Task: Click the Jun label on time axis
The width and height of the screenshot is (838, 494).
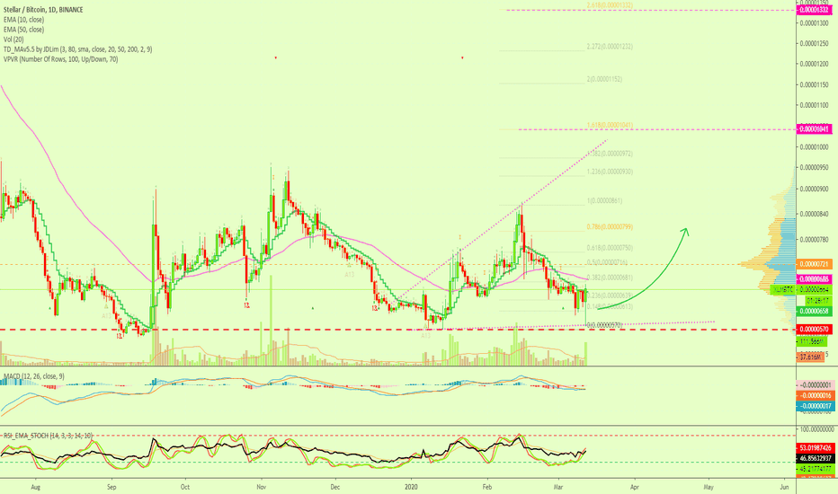Action: 784,487
